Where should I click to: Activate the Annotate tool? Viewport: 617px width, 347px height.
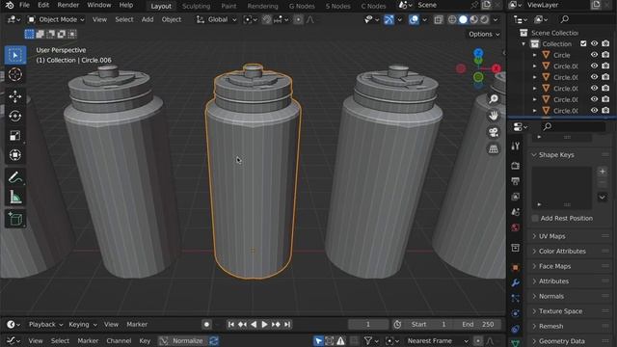point(15,177)
